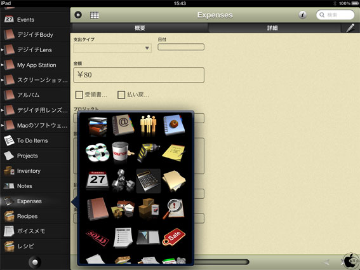Switch to the 概要 tab
This screenshot has width=360, height=270.
click(140, 28)
